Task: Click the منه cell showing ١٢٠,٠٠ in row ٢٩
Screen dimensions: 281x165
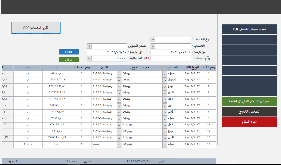Action: pos(28,144)
